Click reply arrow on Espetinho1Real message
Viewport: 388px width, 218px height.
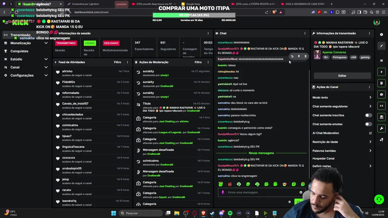(292, 57)
